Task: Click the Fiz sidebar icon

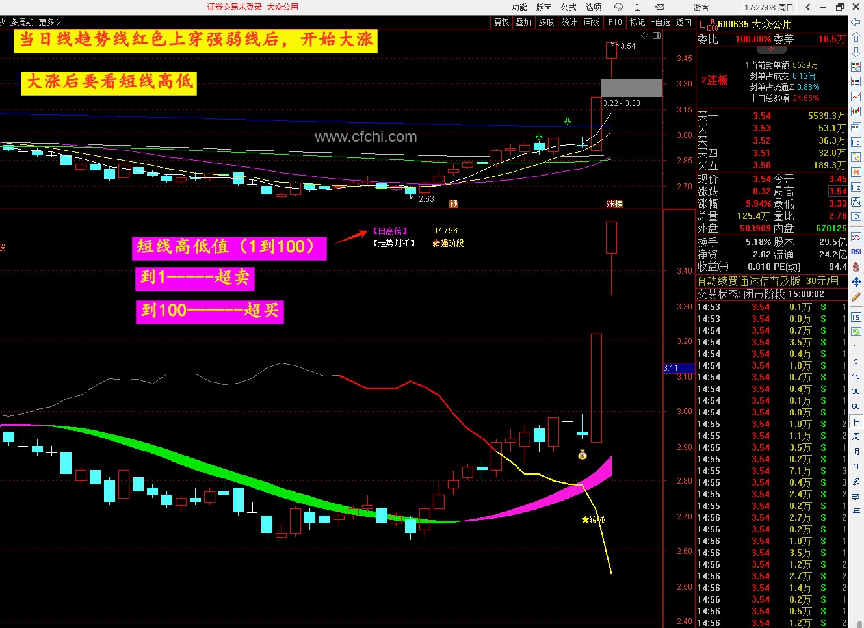Action: [x=856, y=187]
